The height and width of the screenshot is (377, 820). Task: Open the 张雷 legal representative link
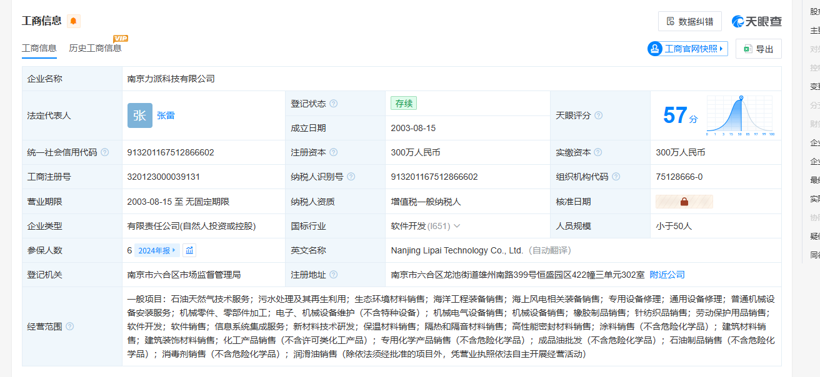(x=166, y=115)
